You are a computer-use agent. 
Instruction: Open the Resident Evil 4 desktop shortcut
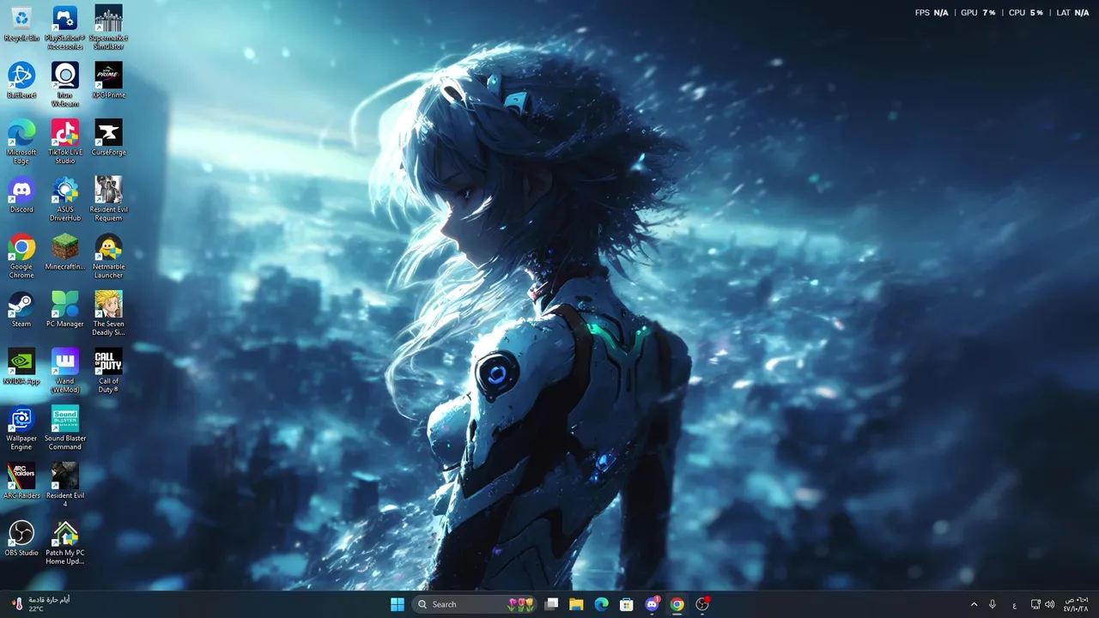[x=65, y=485]
